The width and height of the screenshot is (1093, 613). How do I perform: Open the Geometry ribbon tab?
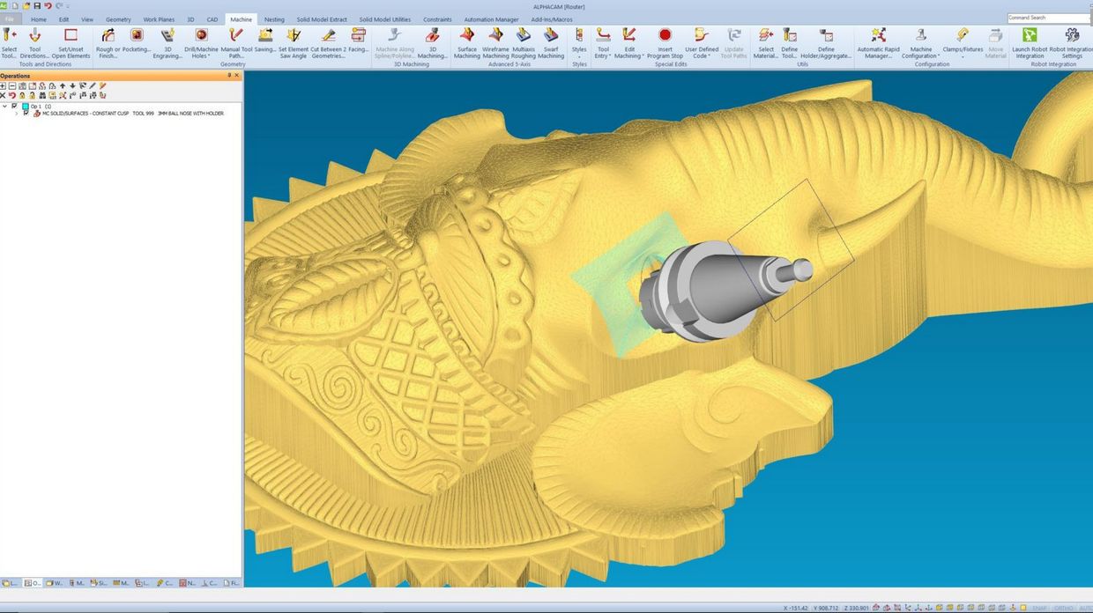pos(118,19)
